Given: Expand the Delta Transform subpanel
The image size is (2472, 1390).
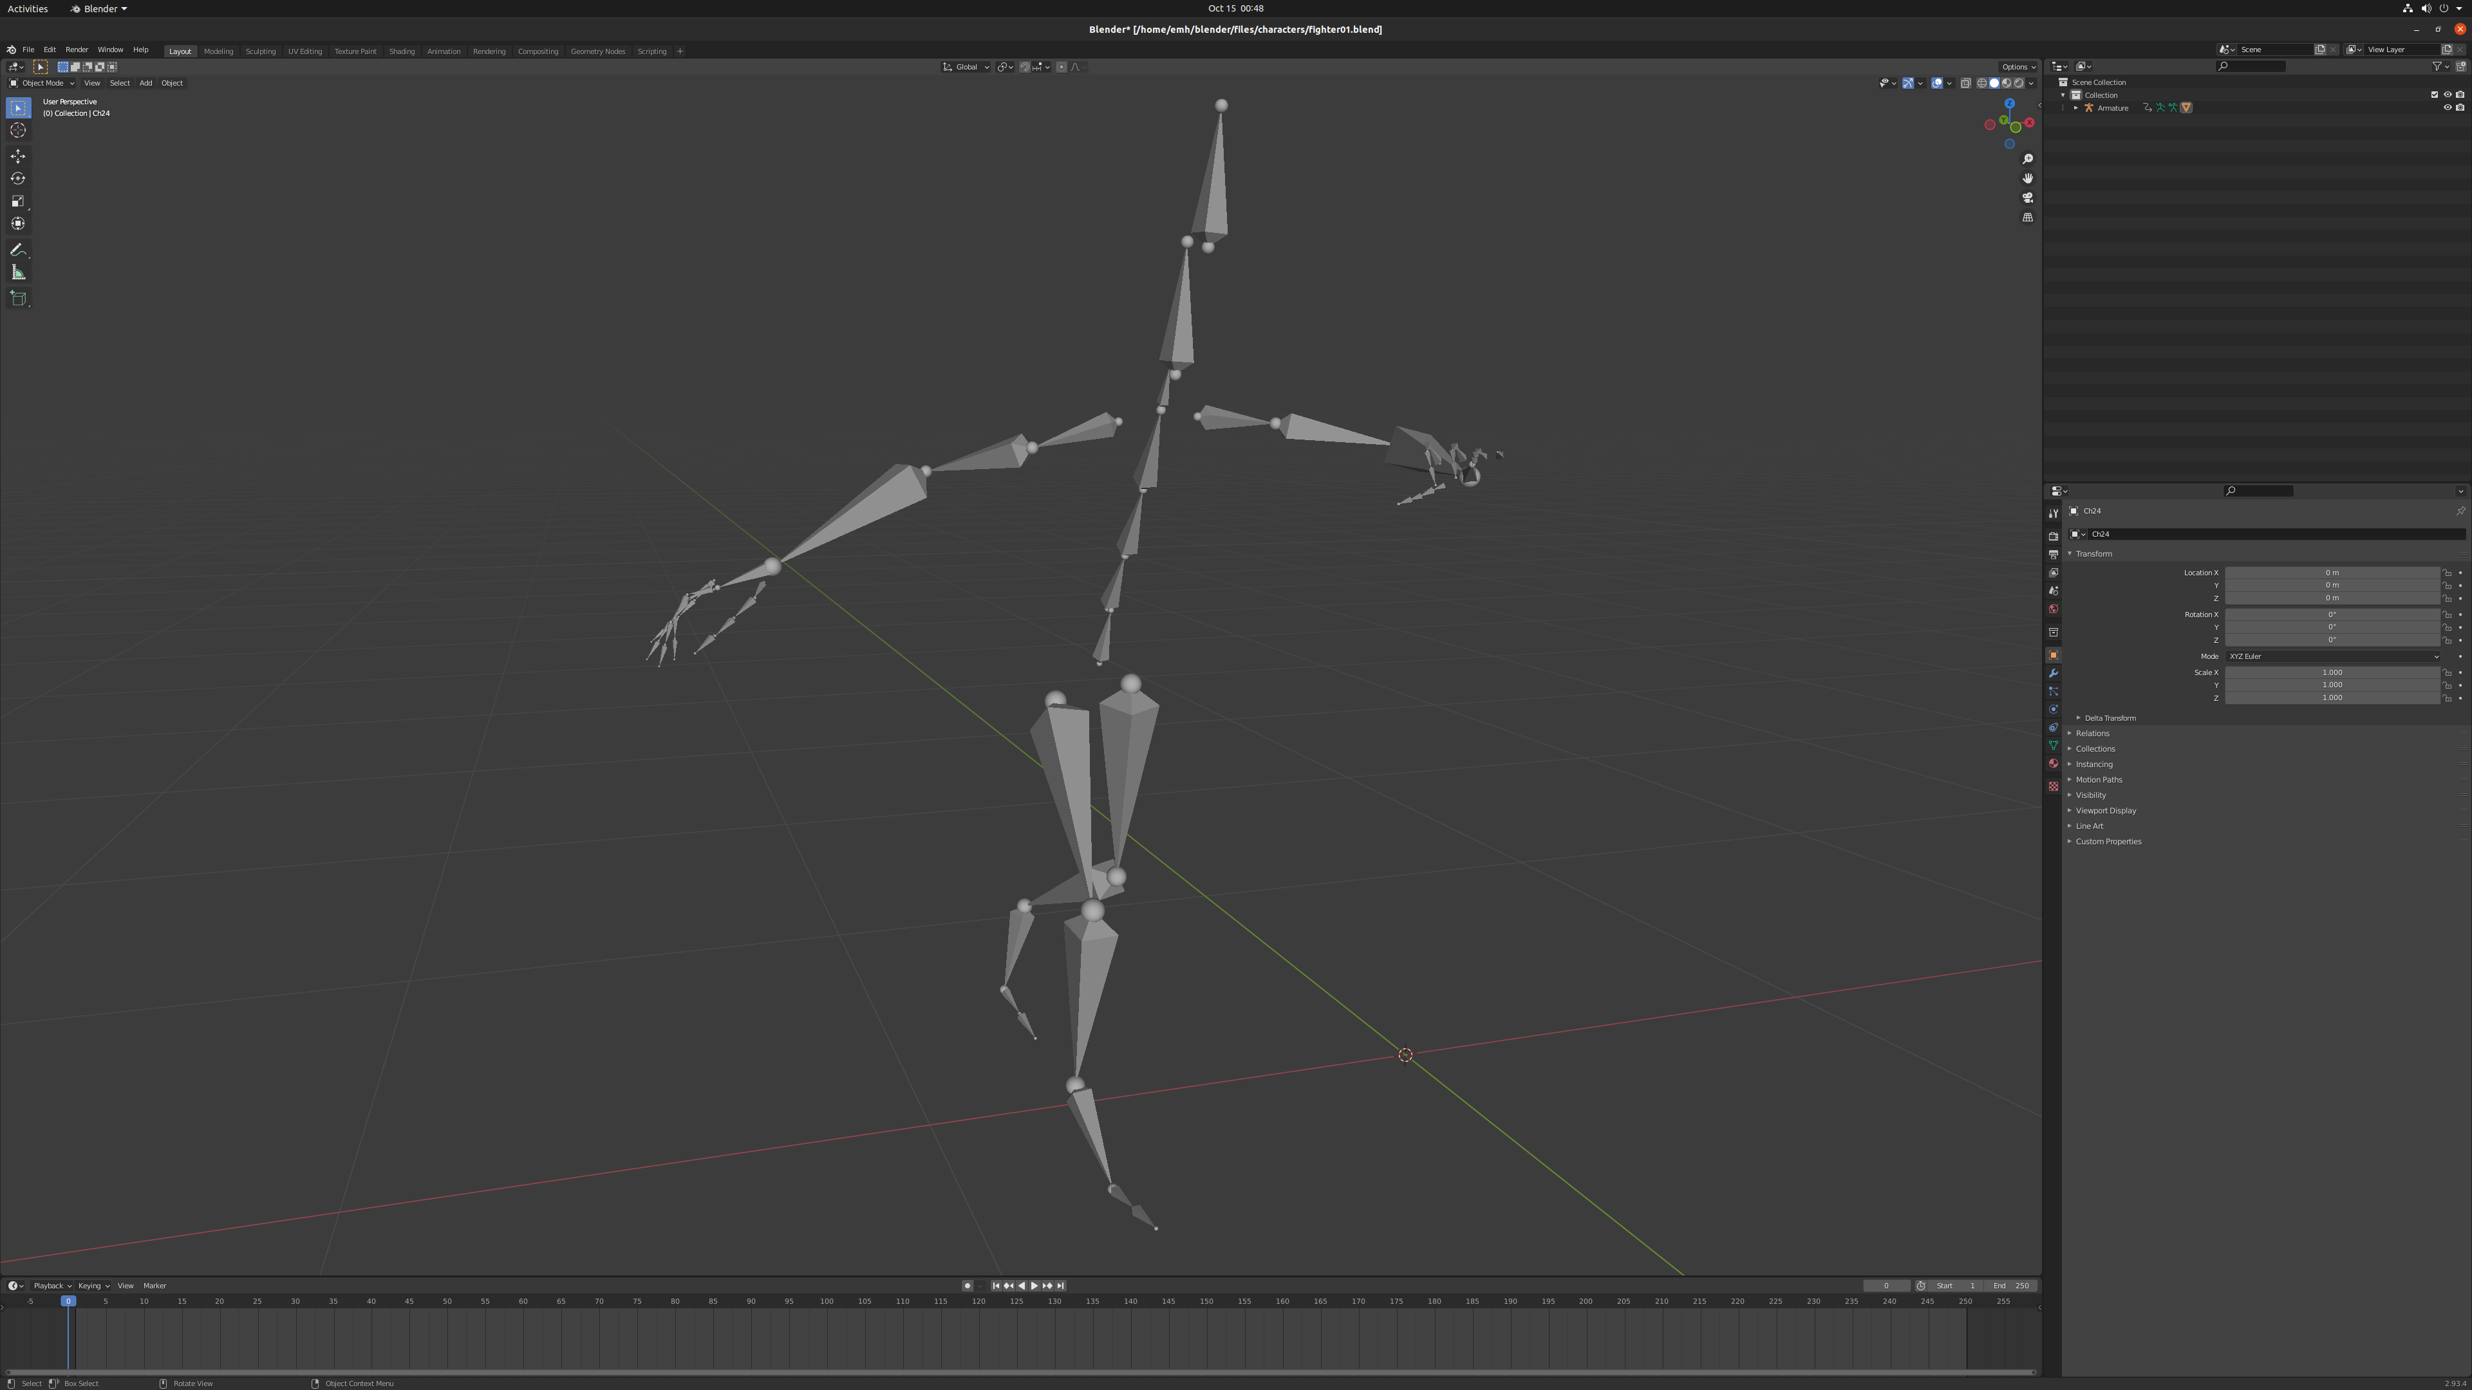Looking at the screenshot, I should click(2110, 719).
